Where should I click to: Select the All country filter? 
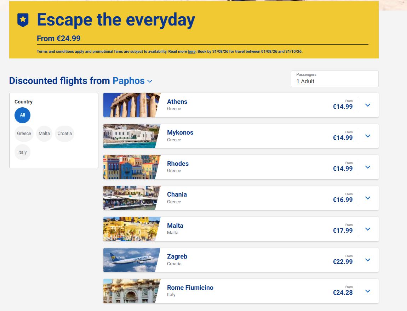(x=22, y=115)
